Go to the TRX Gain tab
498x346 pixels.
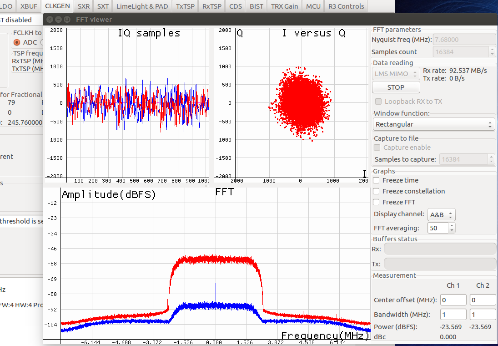pos(284,6)
